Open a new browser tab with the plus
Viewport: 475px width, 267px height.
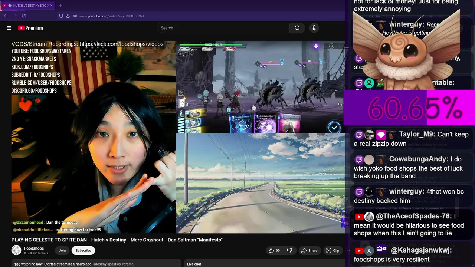pyautogui.click(x=60, y=6)
